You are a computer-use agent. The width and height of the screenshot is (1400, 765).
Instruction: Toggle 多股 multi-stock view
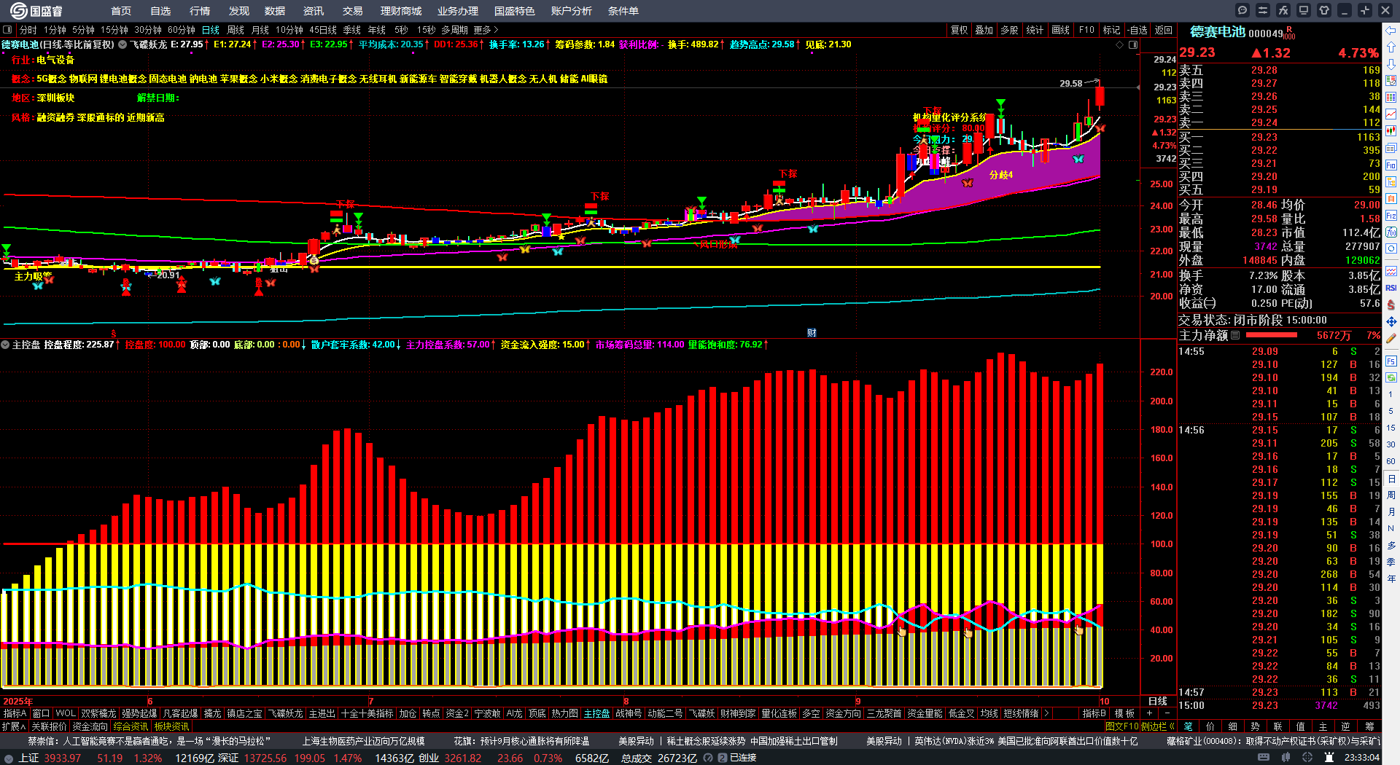(1009, 30)
